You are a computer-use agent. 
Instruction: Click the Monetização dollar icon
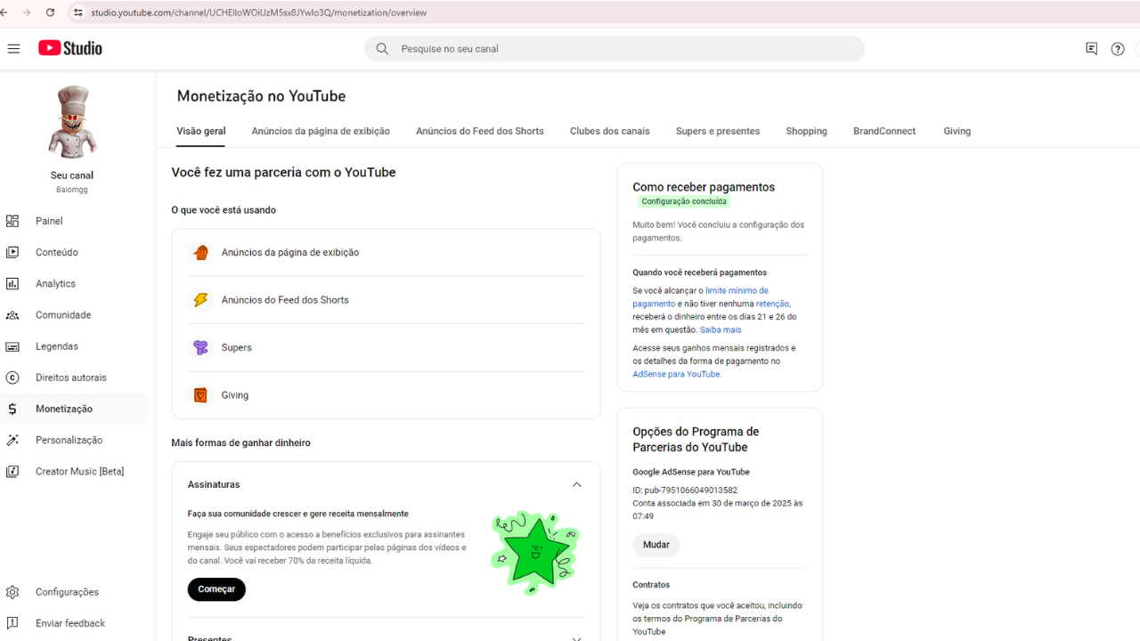[12, 409]
